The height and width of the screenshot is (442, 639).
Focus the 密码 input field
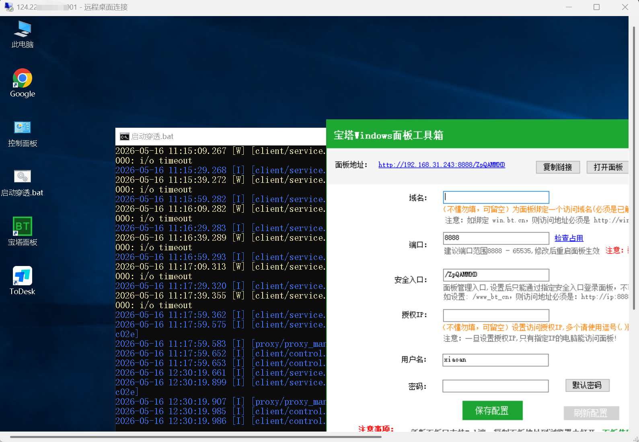495,386
